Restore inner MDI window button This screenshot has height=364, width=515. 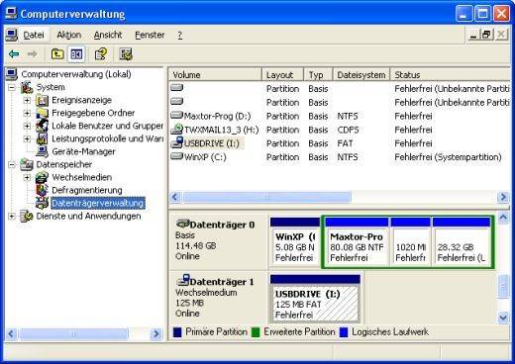click(486, 35)
